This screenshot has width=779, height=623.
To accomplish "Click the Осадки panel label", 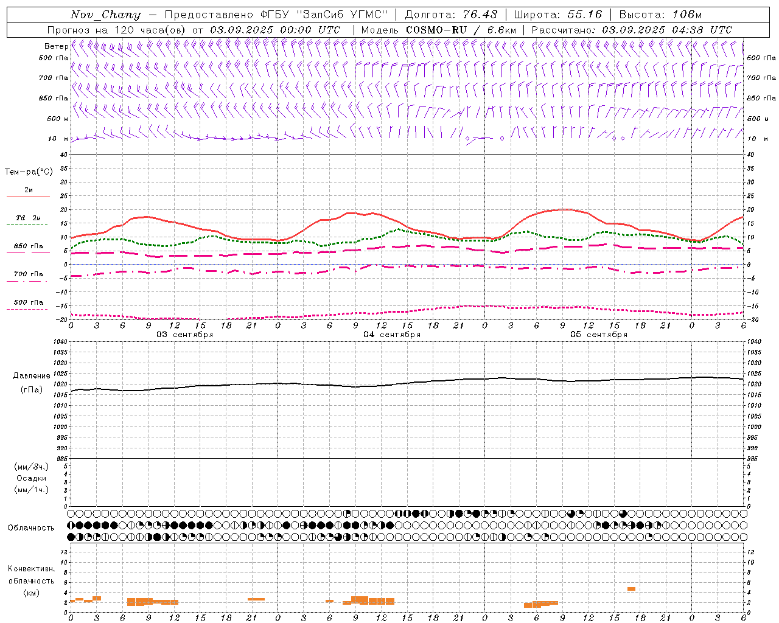I will click(32, 478).
